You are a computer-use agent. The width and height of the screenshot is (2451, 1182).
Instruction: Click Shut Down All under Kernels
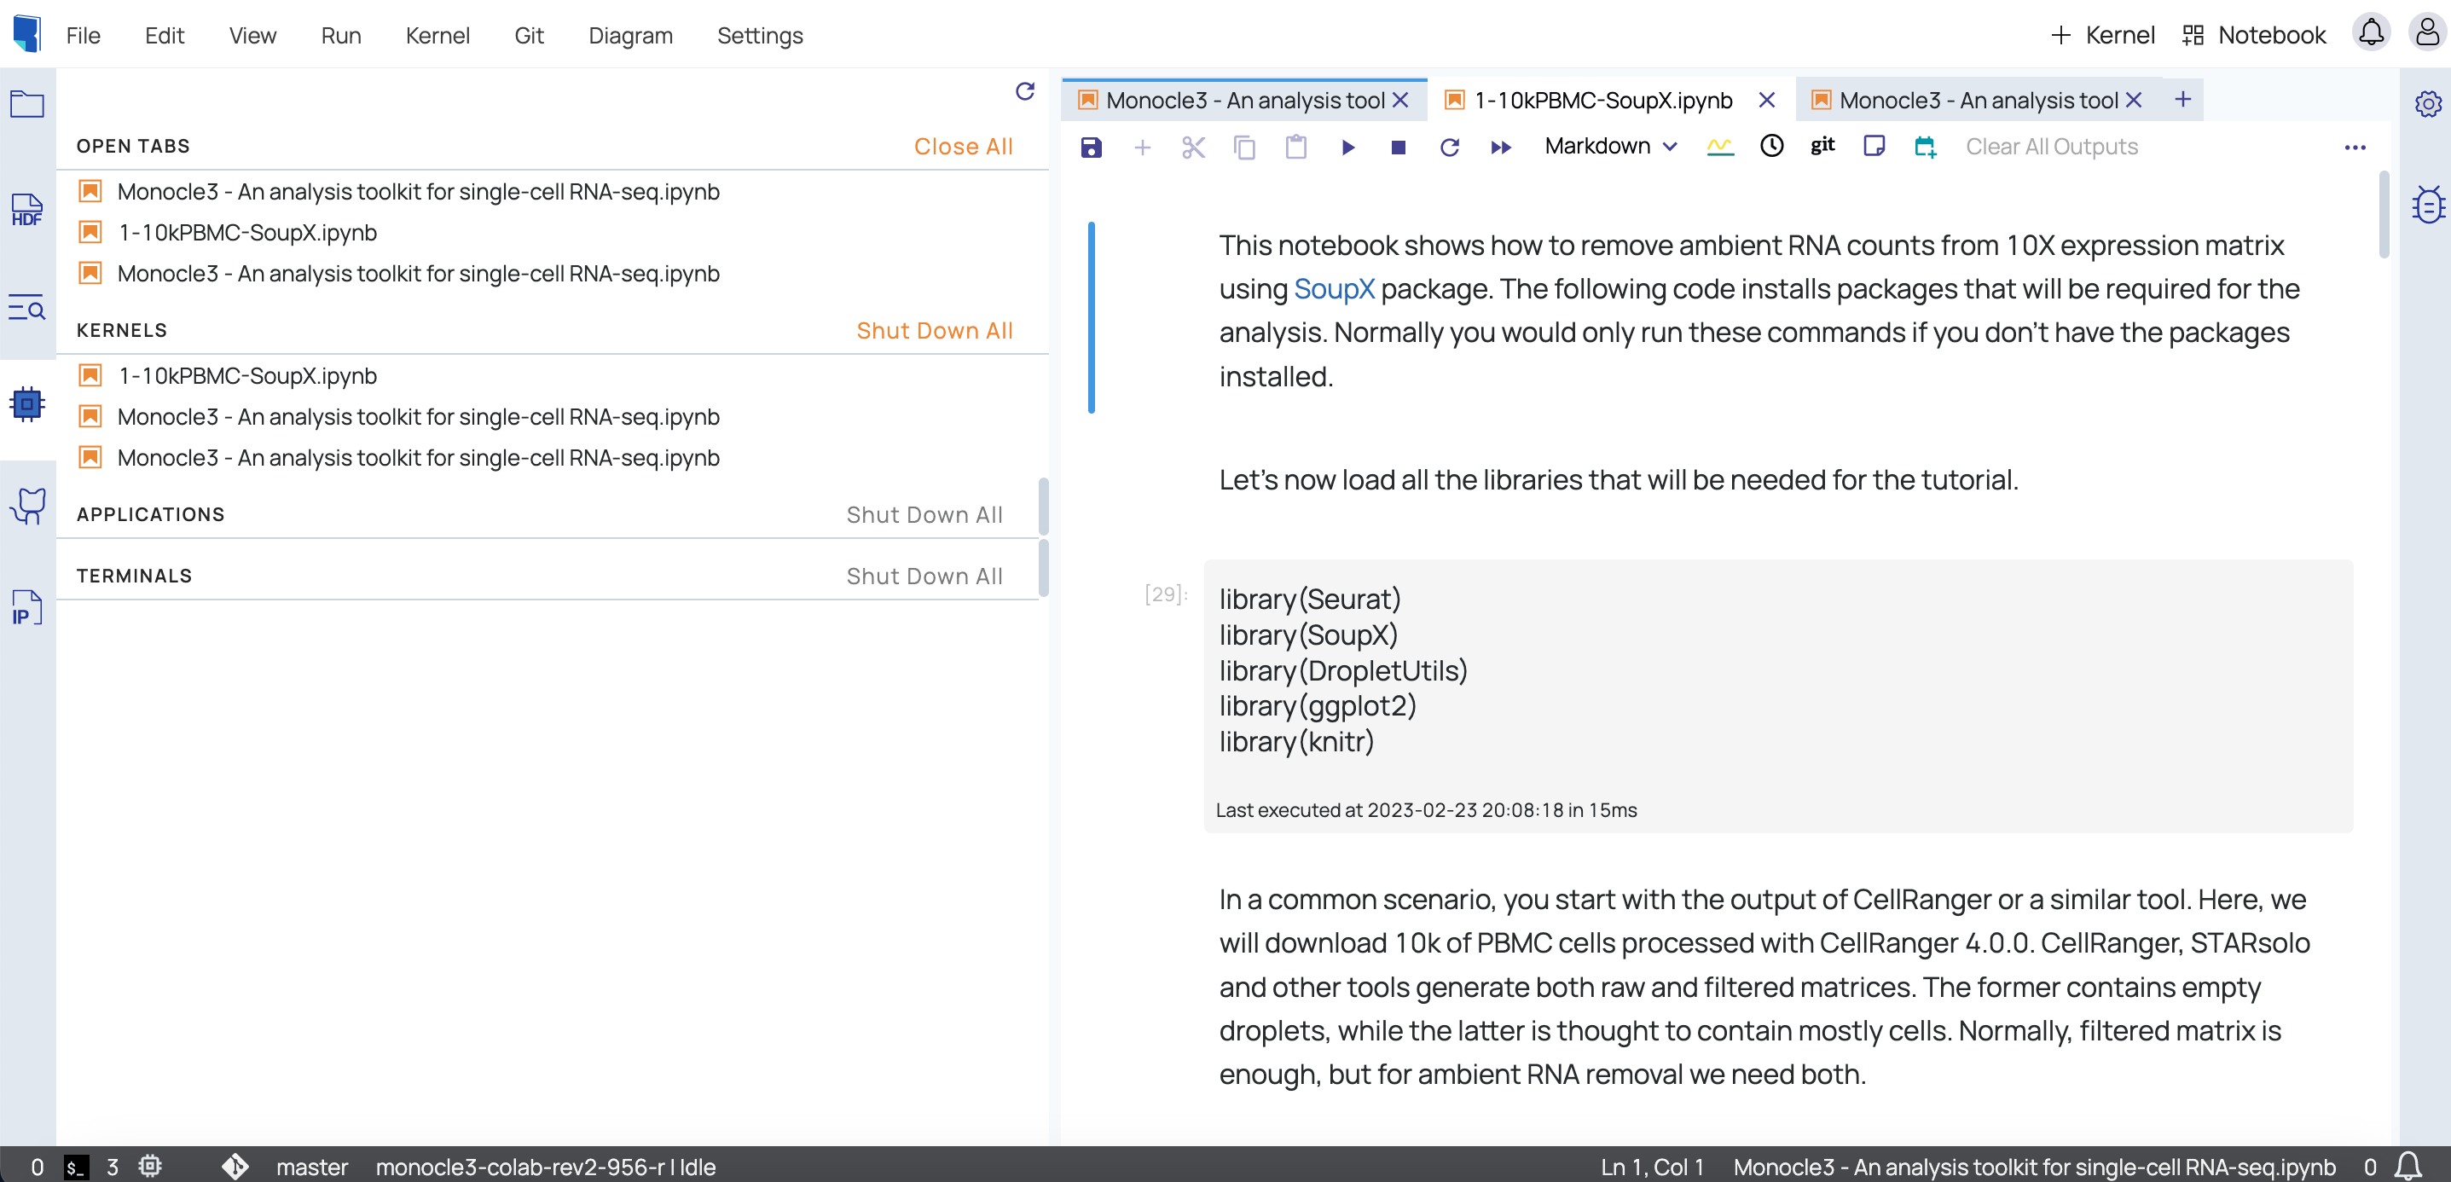coord(935,330)
